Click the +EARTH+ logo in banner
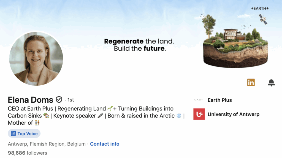Viewport: 282px width, 158px height. (260, 9)
